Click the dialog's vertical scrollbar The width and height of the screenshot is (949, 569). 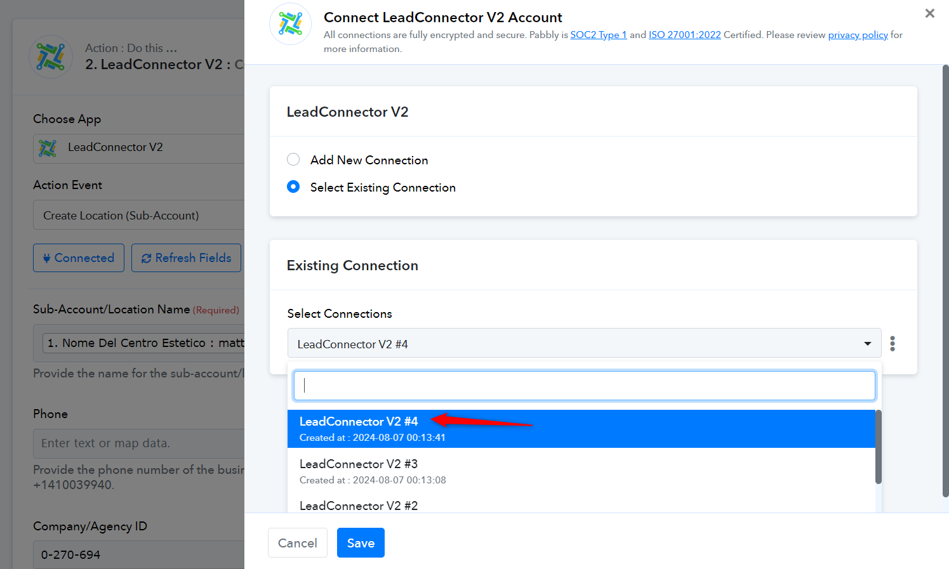point(945,280)
